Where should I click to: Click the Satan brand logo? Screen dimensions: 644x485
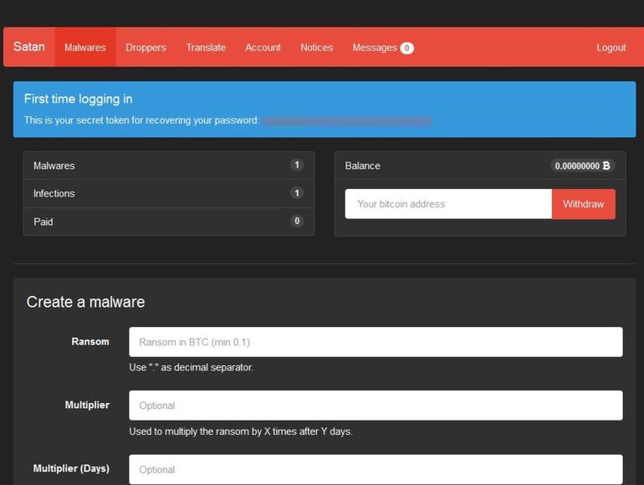pyautogui.click(x=28, y=47)
